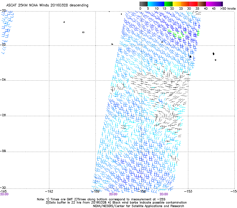The width and height of the screenshot is (237, 208).
Task: Click the cyan-to-blue 5-15 knots color segment
Action: click(156, 4)
